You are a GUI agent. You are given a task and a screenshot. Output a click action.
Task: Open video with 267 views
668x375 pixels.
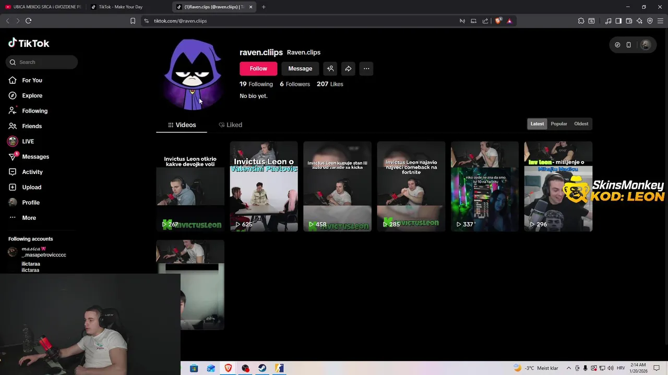[x=190, y=186]
